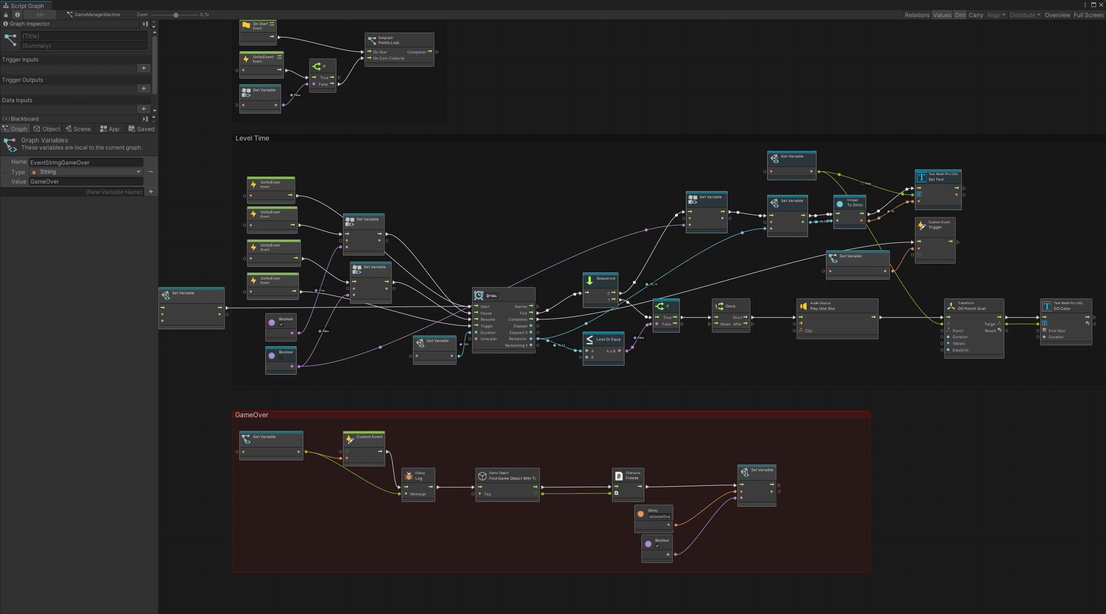This screenshot has height=614, width=1106.
Task: Click the Less Or Equal node icon
Action: tap(589, 339)
